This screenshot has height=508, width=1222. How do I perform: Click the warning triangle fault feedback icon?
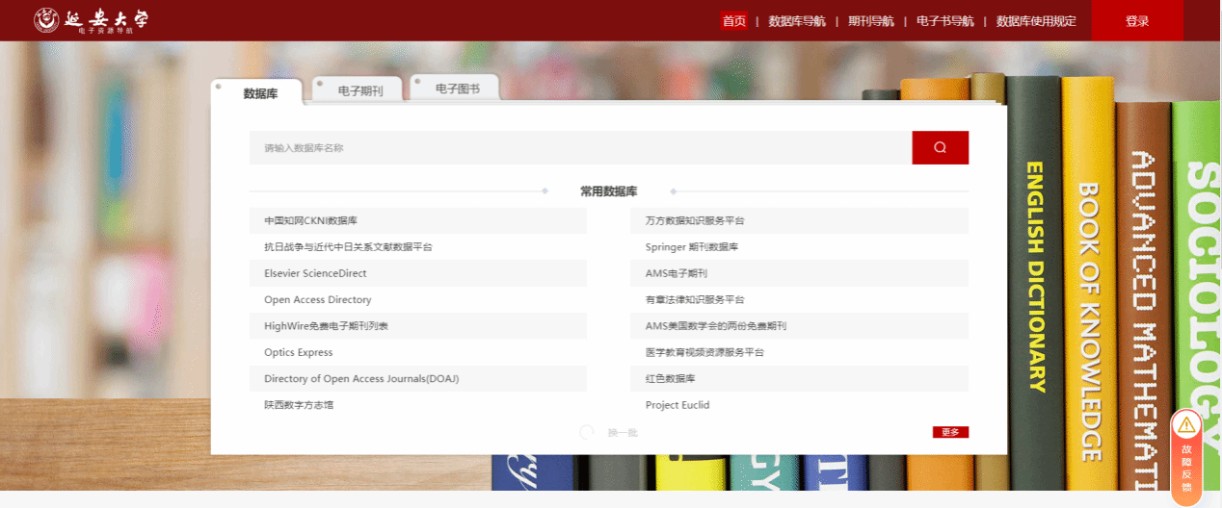[x=1185, y=424]
